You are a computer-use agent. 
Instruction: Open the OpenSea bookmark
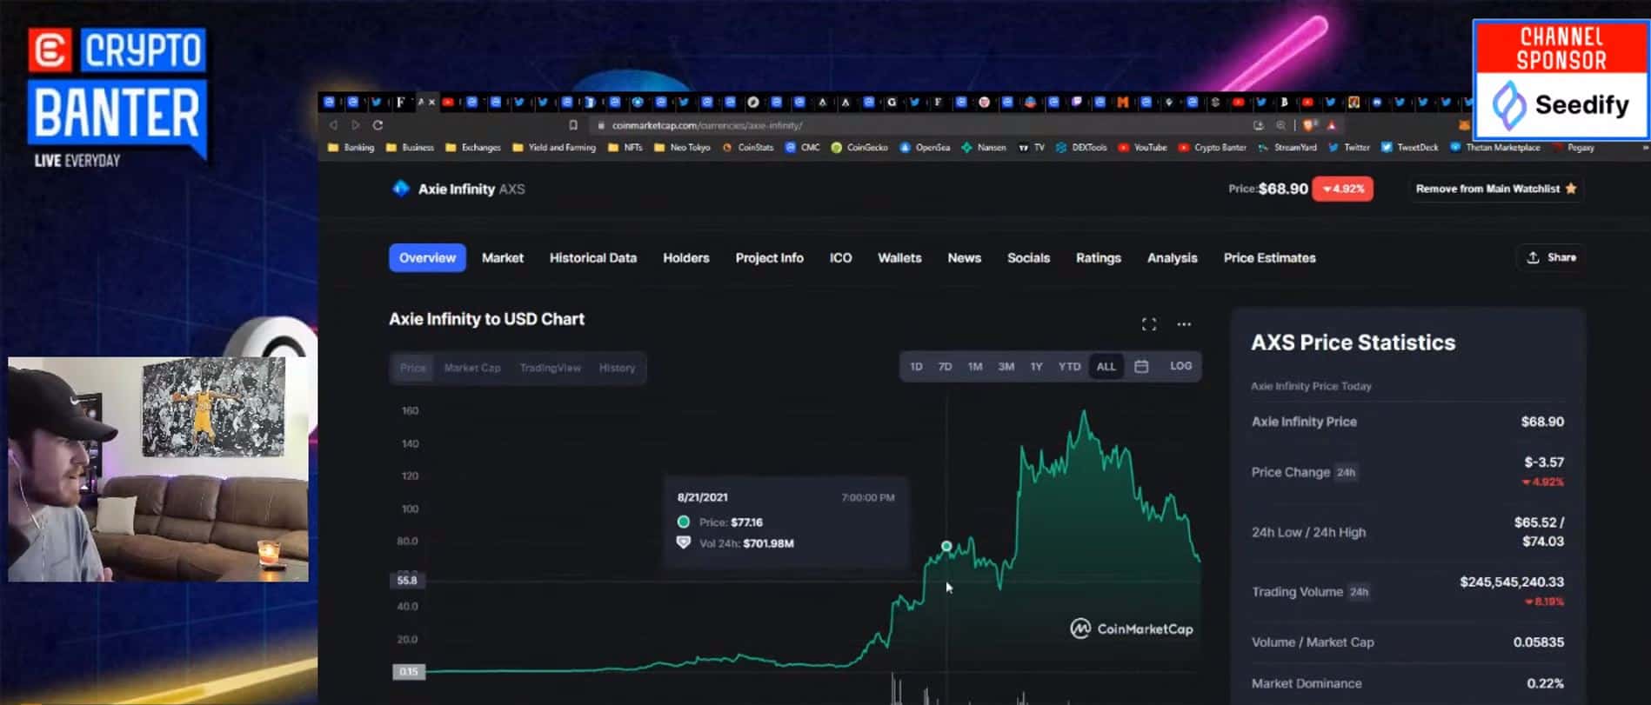coord(925,148)
